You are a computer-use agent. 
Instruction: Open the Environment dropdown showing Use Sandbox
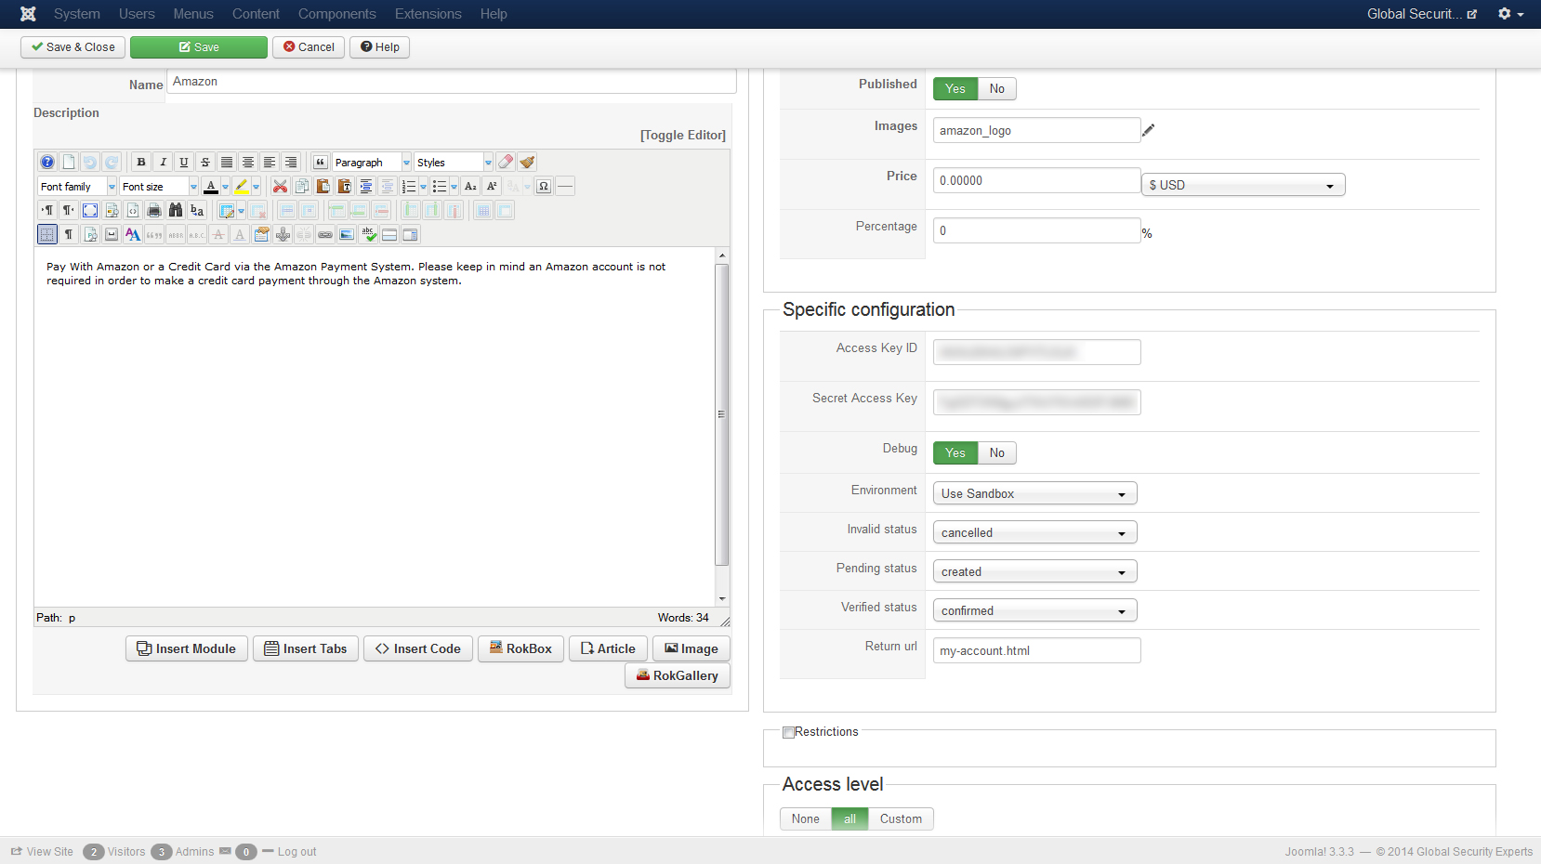[1035, 493]
